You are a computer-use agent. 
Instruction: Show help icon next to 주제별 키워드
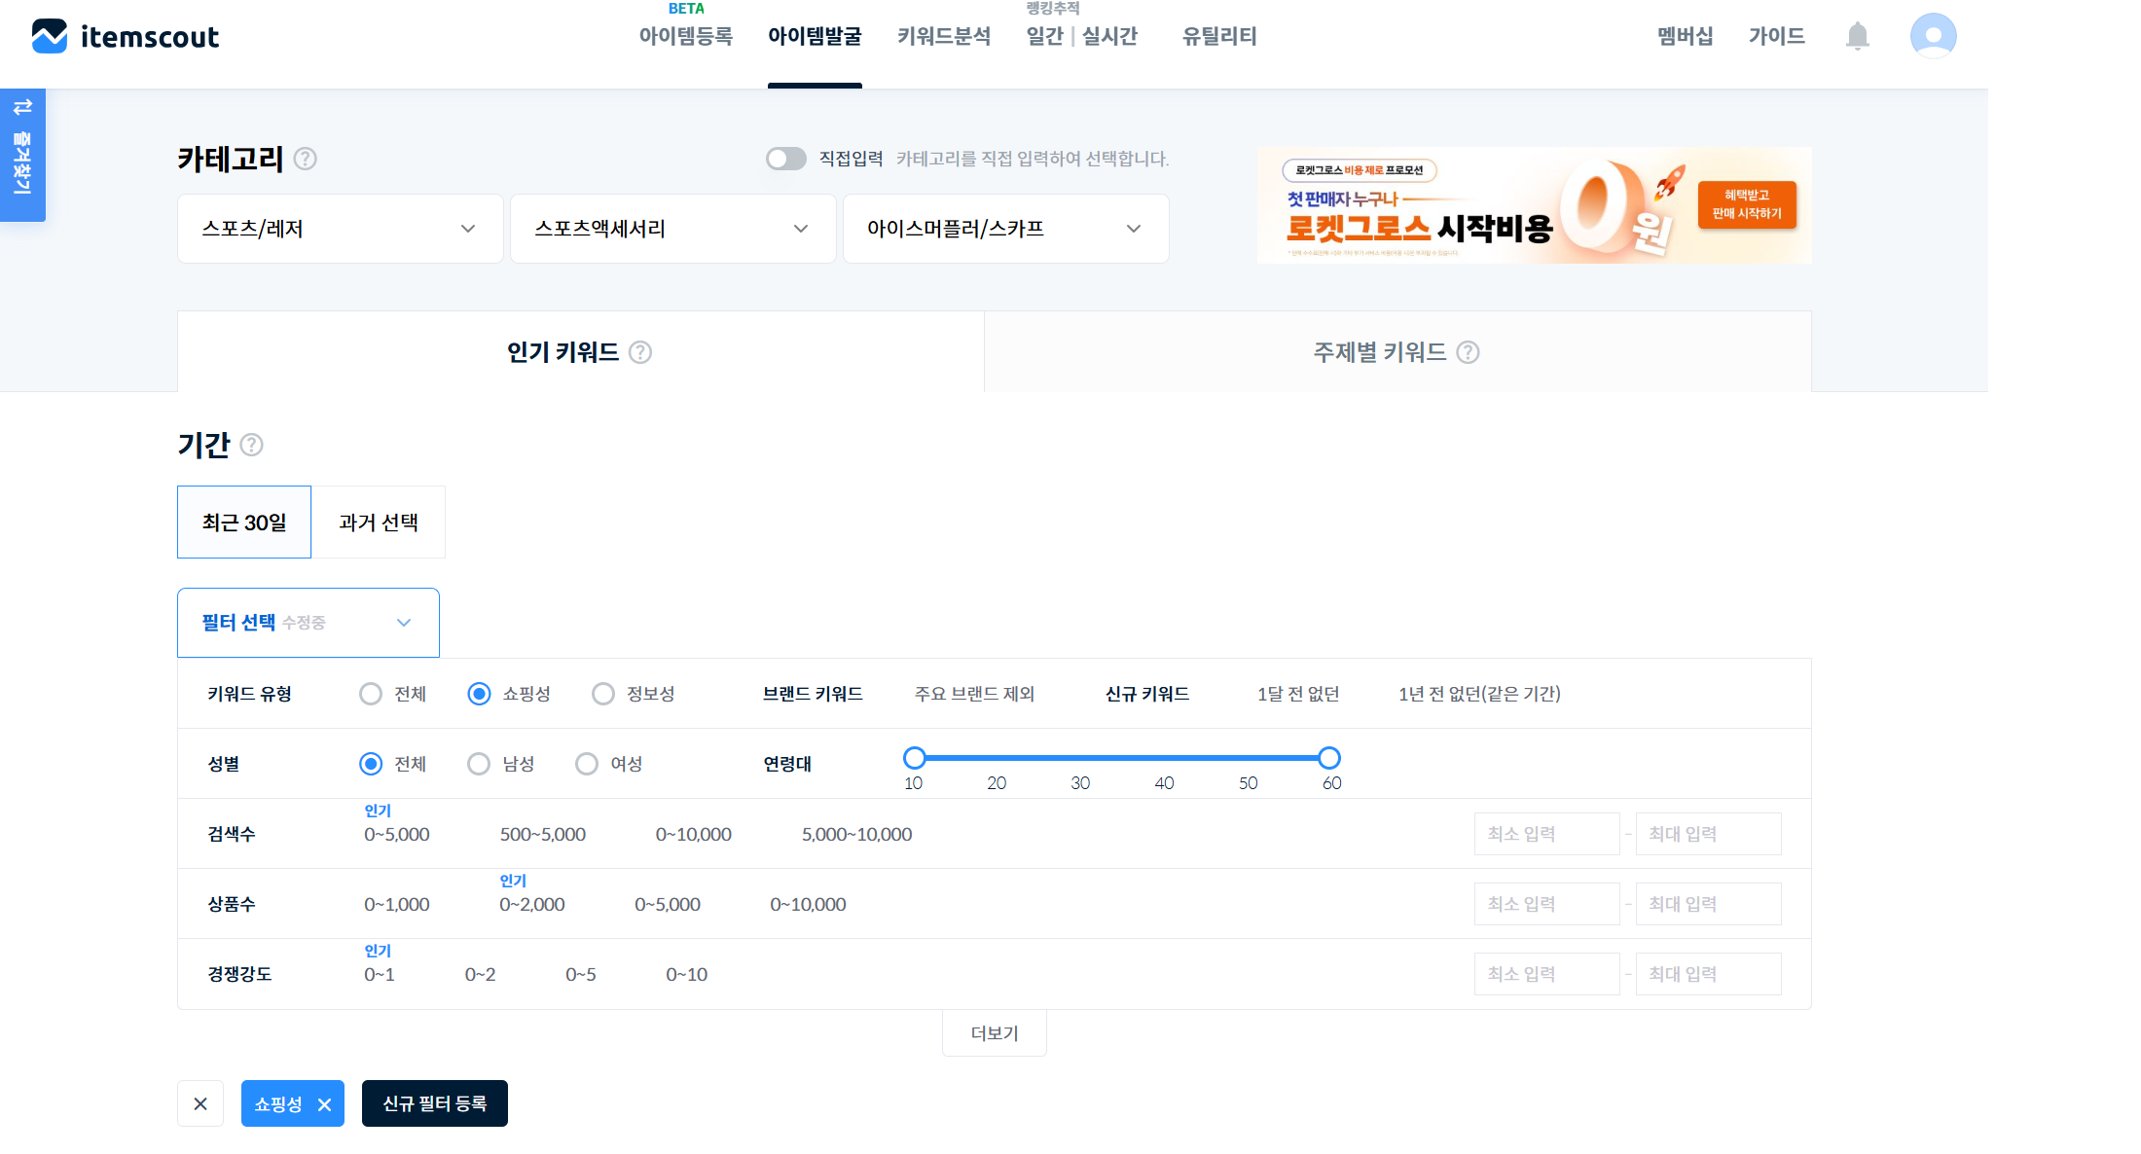pos(1468,352)
